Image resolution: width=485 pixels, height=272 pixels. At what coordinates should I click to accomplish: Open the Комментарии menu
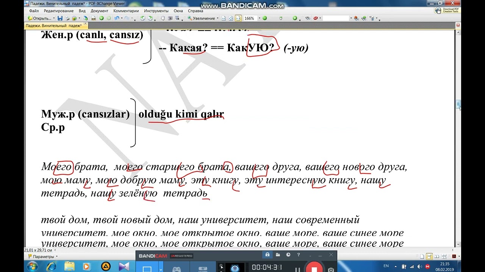click(126, 11)
